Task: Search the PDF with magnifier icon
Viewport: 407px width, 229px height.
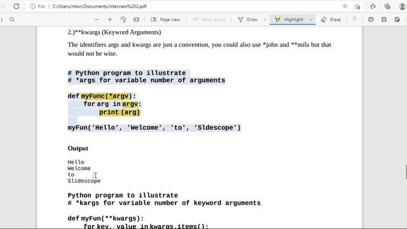Action: click(x=12, y=20)
